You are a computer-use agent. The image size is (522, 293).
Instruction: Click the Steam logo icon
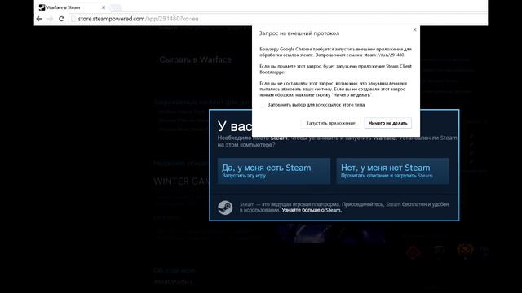(x=225, y=208)
